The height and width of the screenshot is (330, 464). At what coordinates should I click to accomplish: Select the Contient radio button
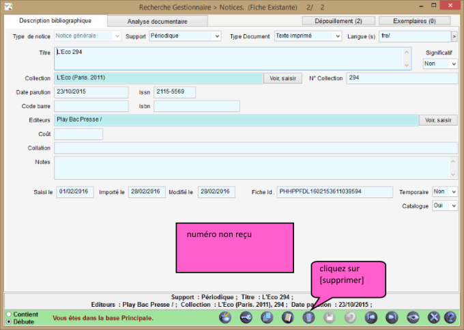point(8,314)
